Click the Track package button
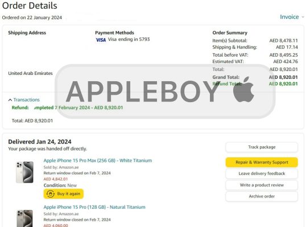306x227 pixels. [262, 147]
